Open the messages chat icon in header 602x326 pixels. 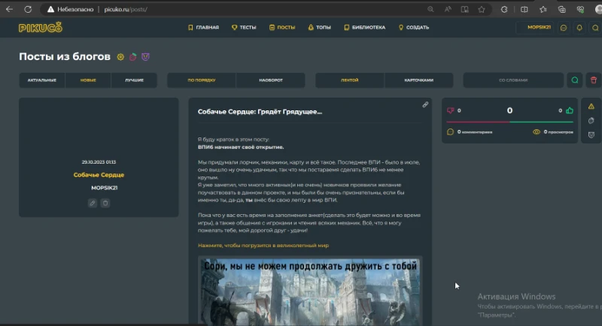click(564, 28)
